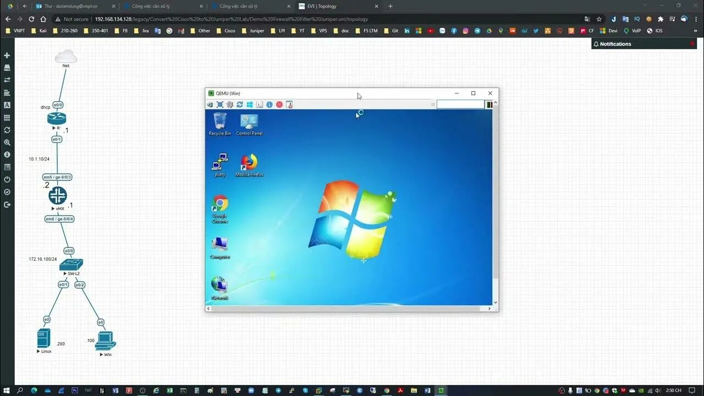The height and width of the screenshot is (396, 704).
Task: Click the USB device icon in QEMU toolbar
Action: click(289, 105)
